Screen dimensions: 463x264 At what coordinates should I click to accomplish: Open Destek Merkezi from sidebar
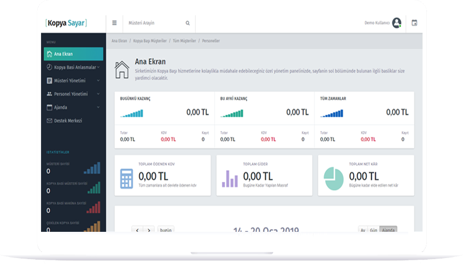(68, 121)
